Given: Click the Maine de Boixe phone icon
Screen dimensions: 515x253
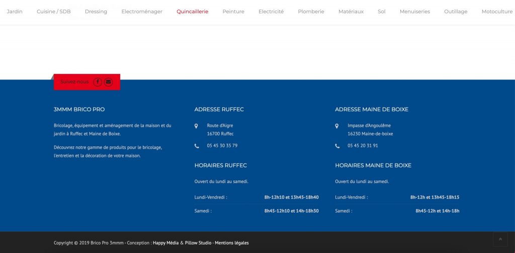Looking at the screenshot, I should click(337, 146).
